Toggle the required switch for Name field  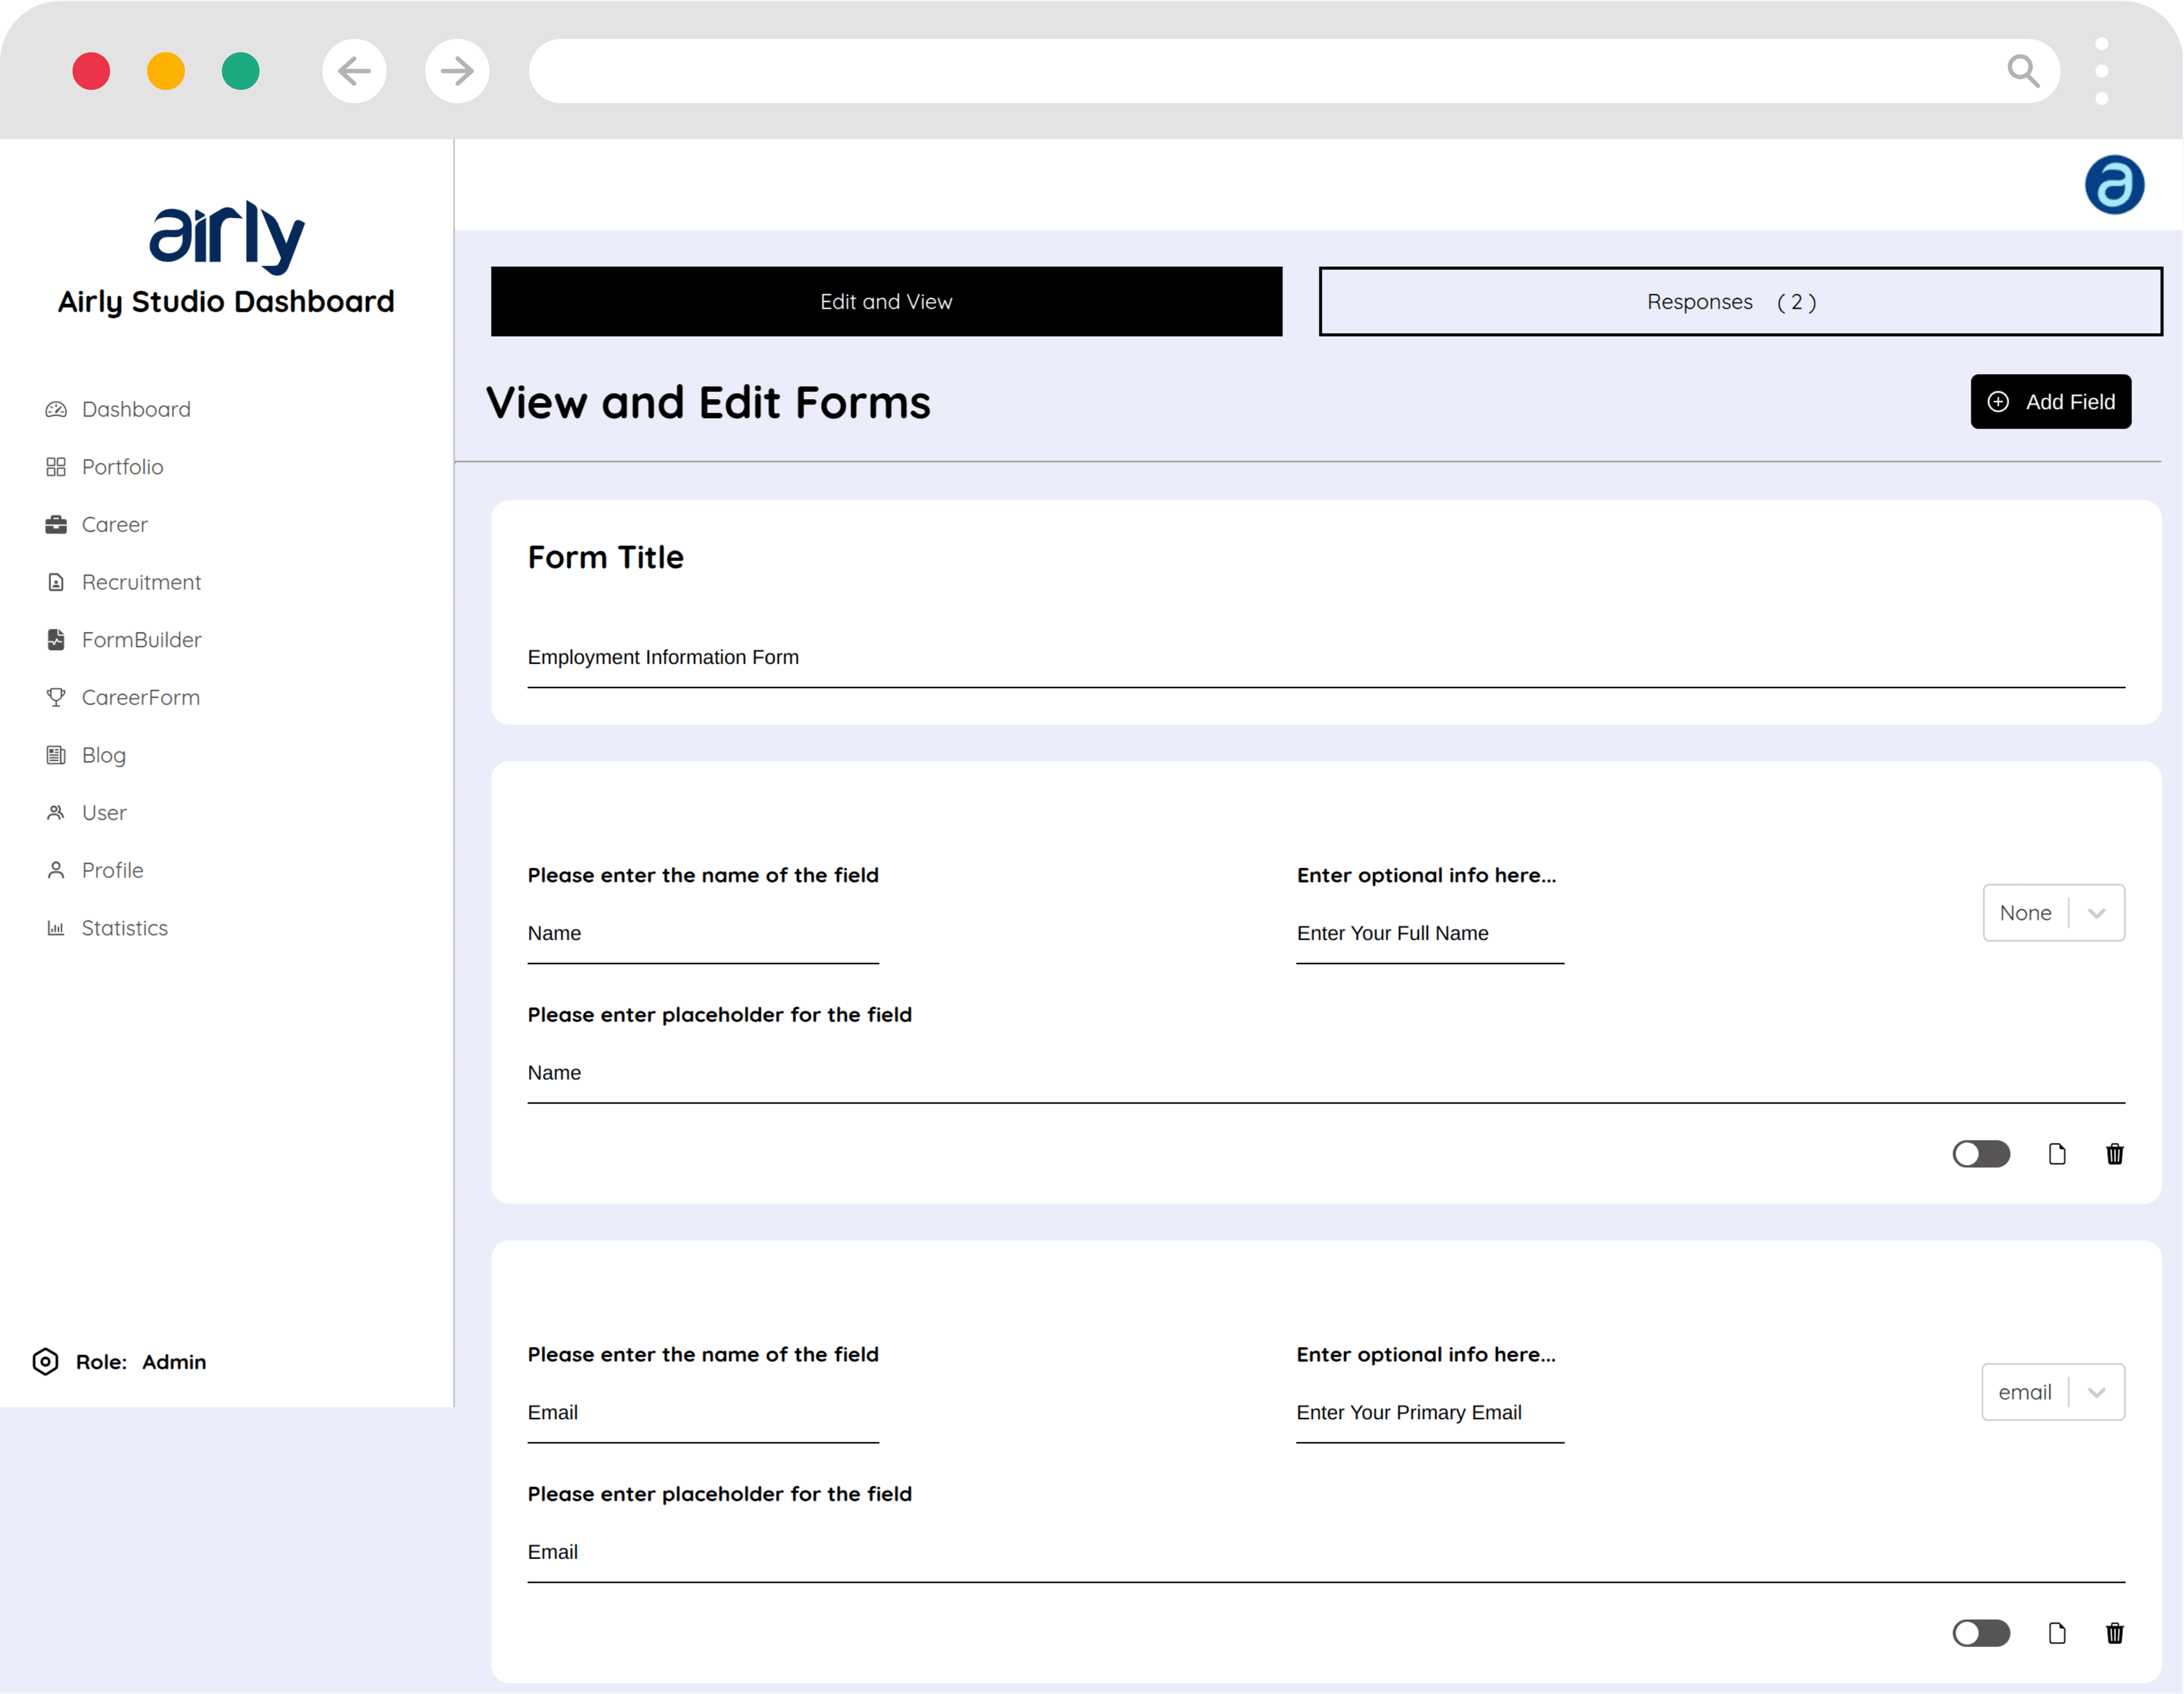(1980, 1154)
